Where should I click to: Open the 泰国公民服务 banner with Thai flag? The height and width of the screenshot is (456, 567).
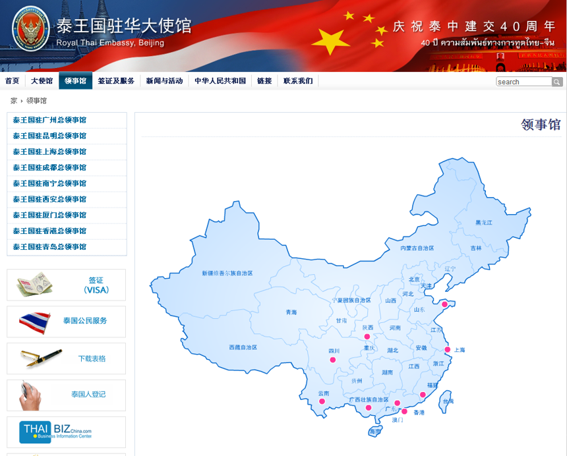[66, 321]
